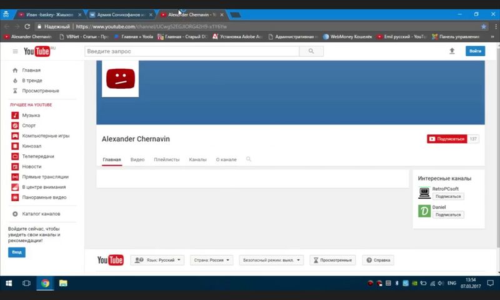The width and height of the screenshot is (500, 300).
Task: Click the Daniel channel green avatar
Action: coord(424,211)
